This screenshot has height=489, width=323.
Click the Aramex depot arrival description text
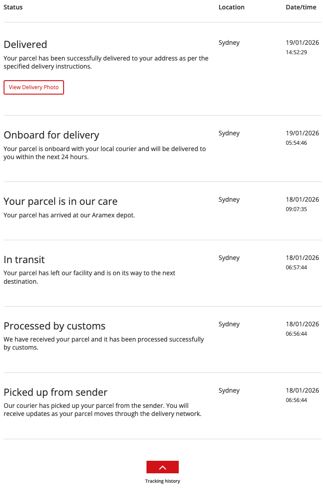click(x=69, y=215)
